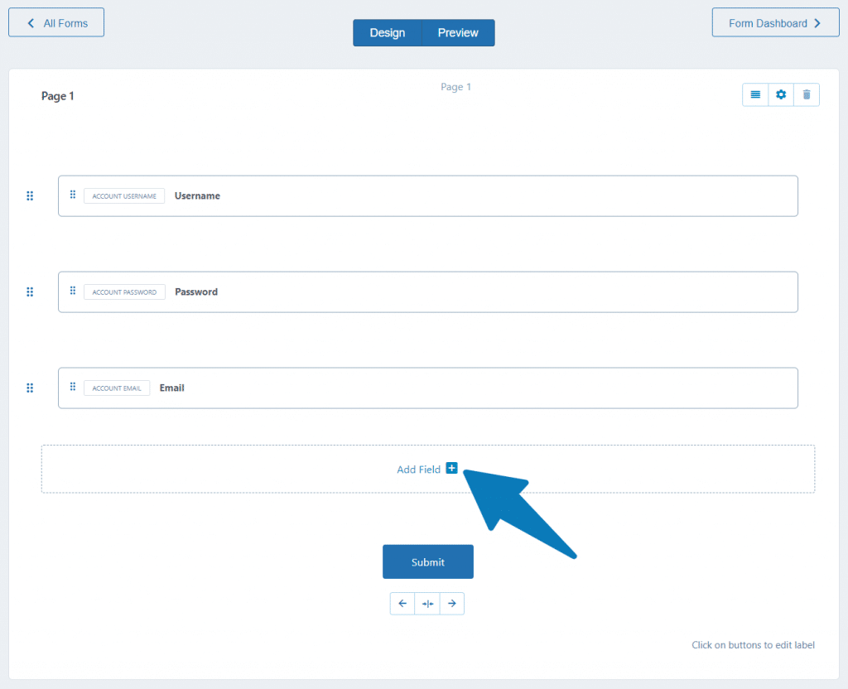
Task: Click the Add Field plus icon
Action: 451,468
